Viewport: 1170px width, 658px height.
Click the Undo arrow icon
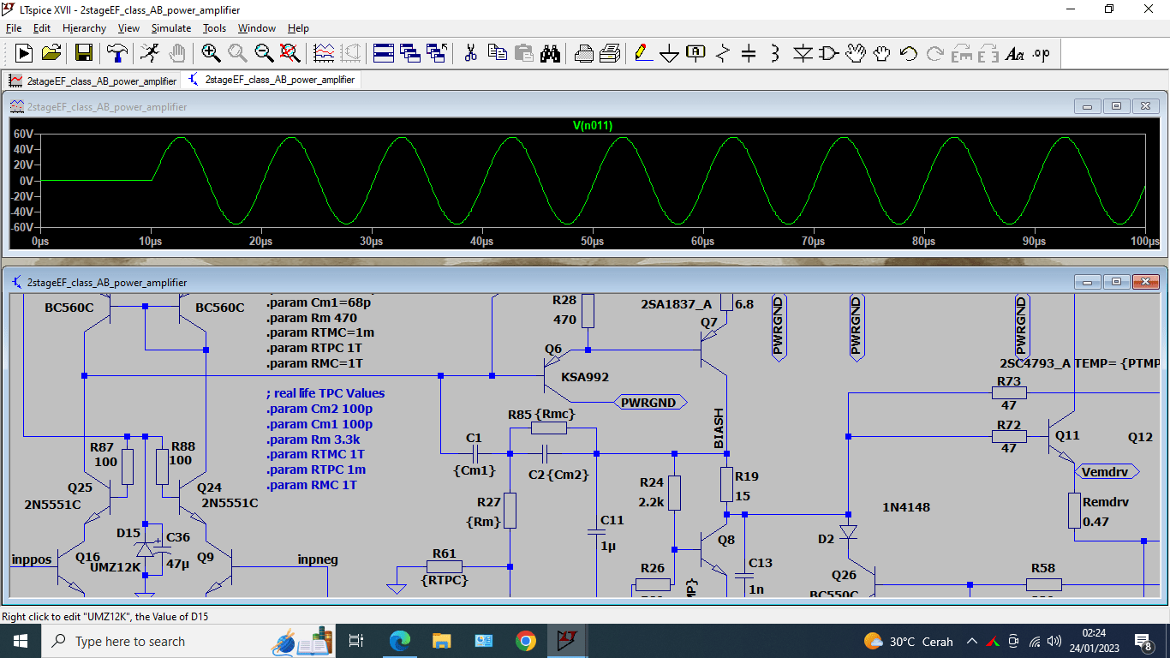908,53
